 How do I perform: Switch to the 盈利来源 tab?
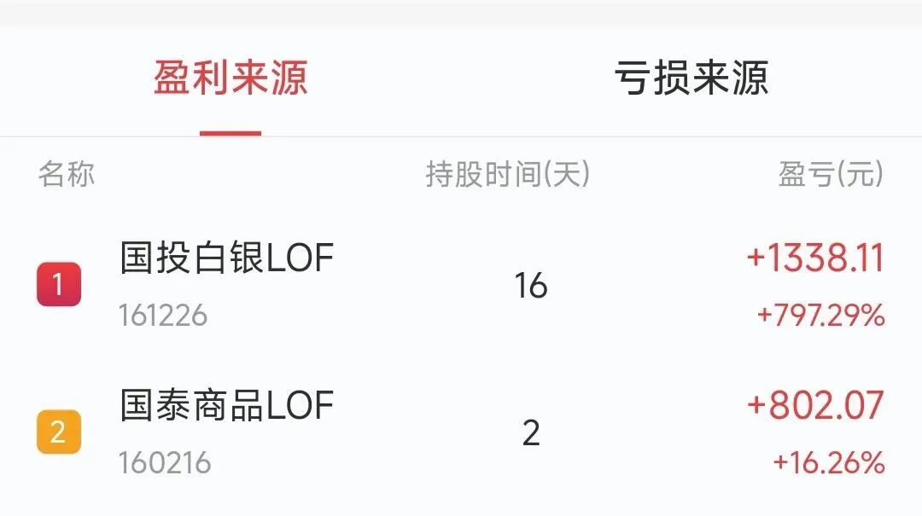point(230,78)
